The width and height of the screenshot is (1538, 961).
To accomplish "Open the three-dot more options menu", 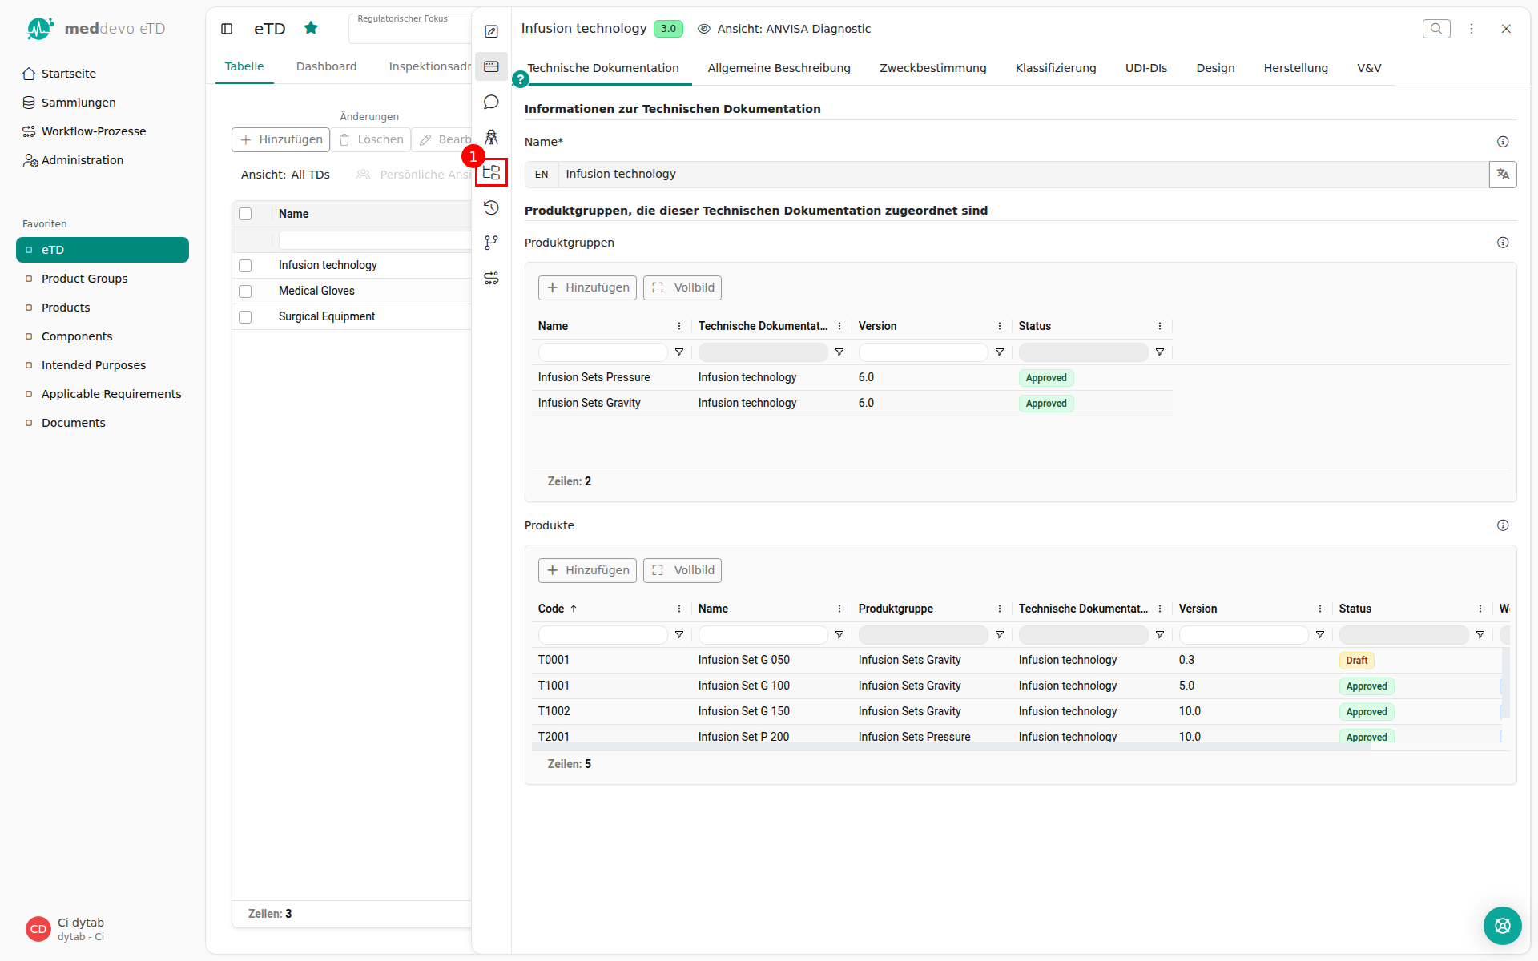I will 1472,29.
